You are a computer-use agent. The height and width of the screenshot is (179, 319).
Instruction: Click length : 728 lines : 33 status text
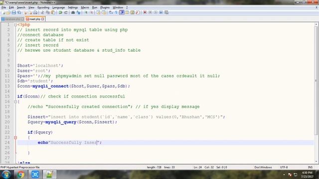coord(160,167)
